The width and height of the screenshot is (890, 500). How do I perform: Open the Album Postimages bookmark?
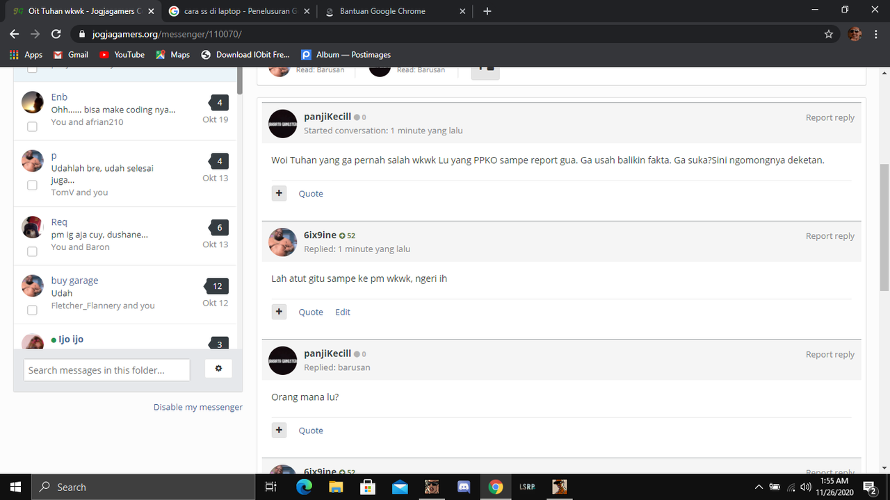[346, 55]
